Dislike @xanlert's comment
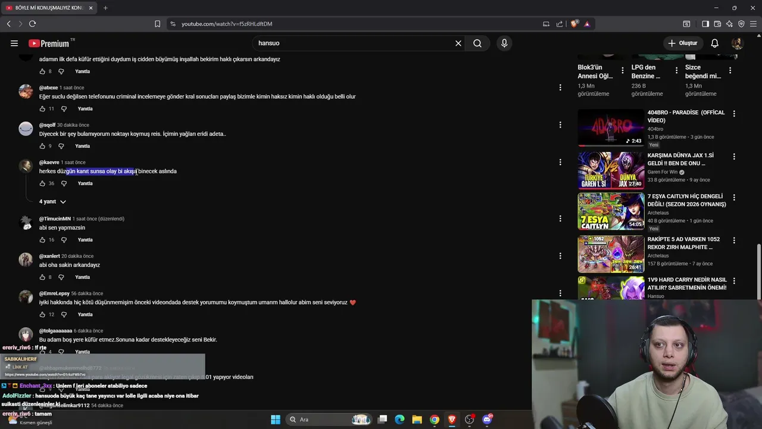This screenshot has width=762, height=429. [61, 277]
